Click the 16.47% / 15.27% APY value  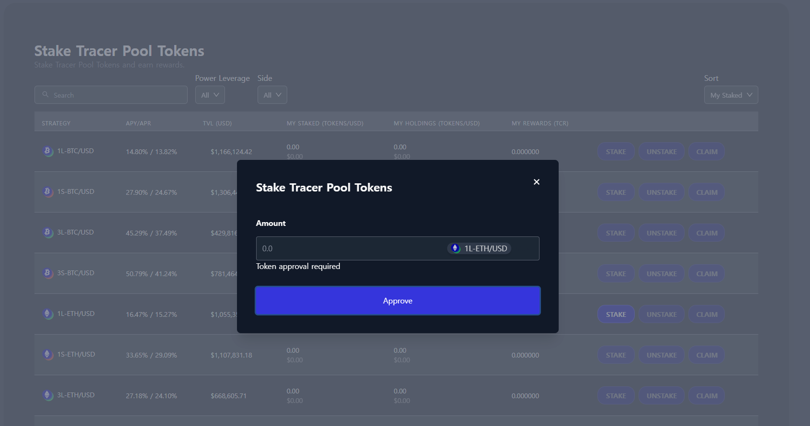coord(151,314)
